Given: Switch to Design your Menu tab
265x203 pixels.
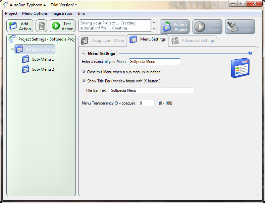Looking at the screenshot, I should tap(102, 41).
